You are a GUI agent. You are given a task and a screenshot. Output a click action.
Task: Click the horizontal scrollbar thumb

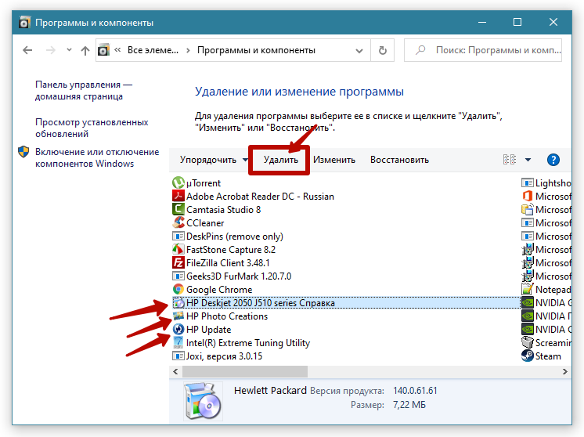tap(245, 371)
